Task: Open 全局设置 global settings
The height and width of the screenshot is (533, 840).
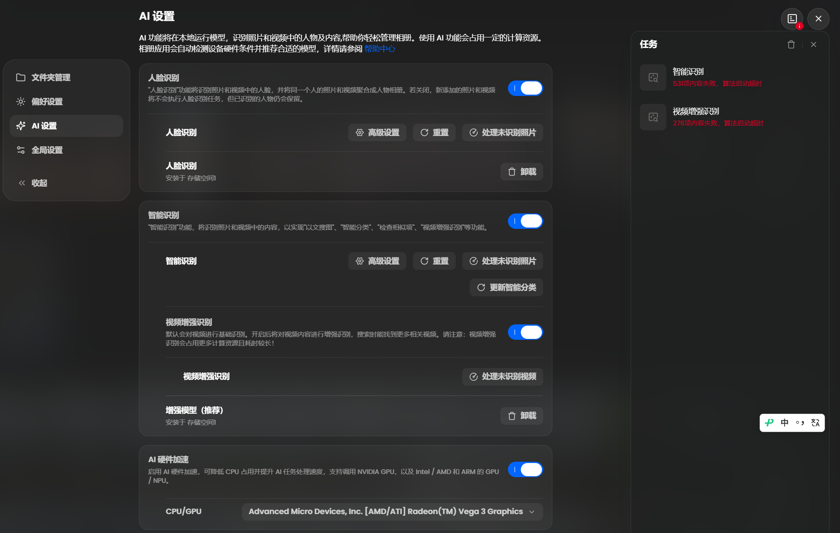Action: (66, 150)
